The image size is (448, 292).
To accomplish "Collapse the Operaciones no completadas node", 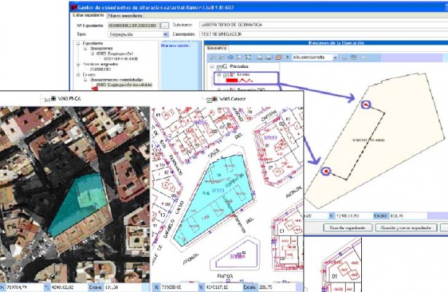I will click(85, 80).
